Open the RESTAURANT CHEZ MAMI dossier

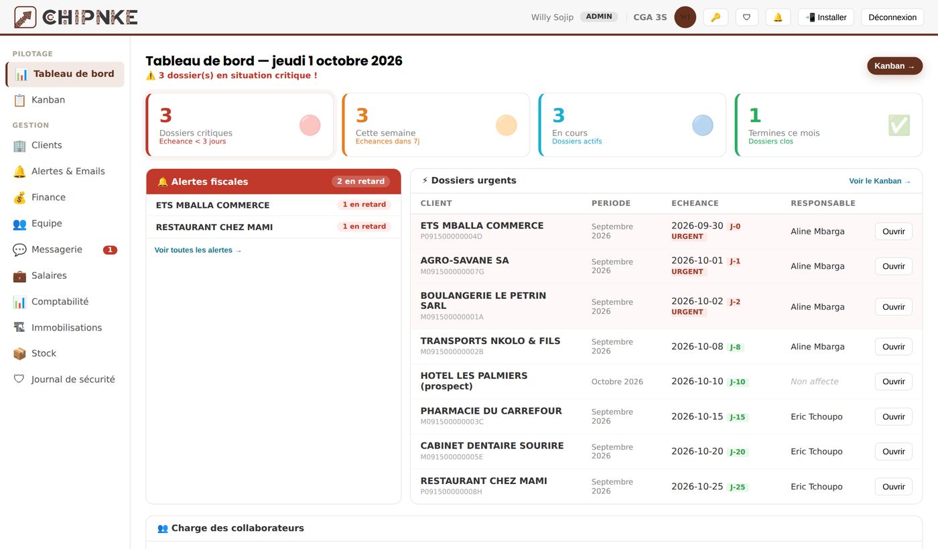(x=893, y=487)
